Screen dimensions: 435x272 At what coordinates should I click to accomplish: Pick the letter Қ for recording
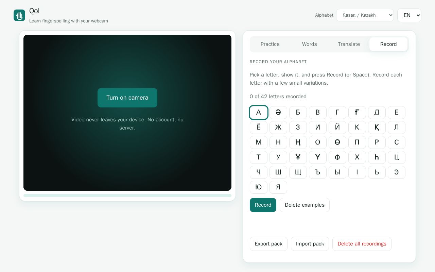pyautogui.click(x=377, y=128)
